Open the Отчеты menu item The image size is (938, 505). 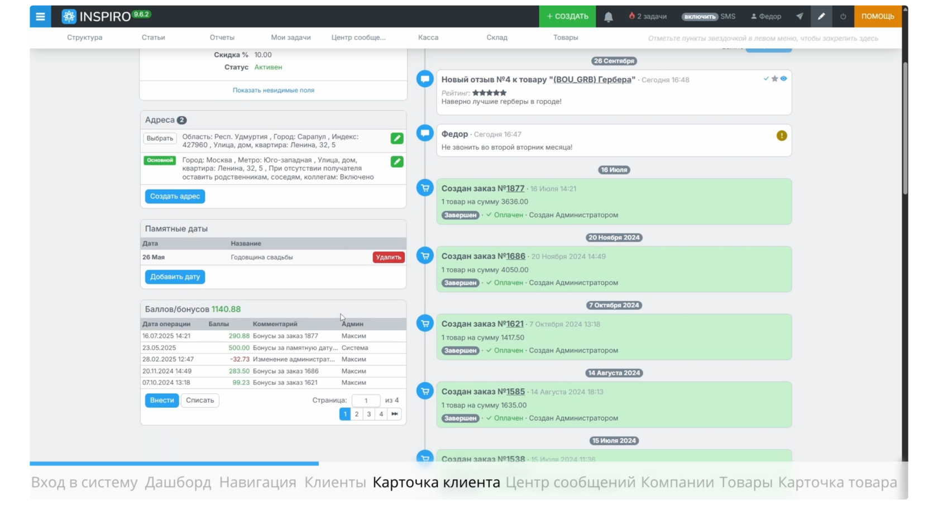[x=222, y=37]
